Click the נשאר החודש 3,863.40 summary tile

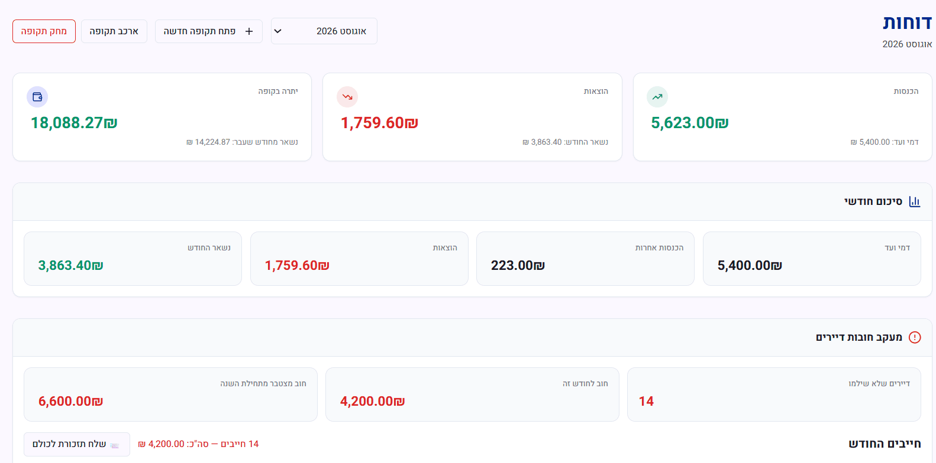click(x=133, y=259)
